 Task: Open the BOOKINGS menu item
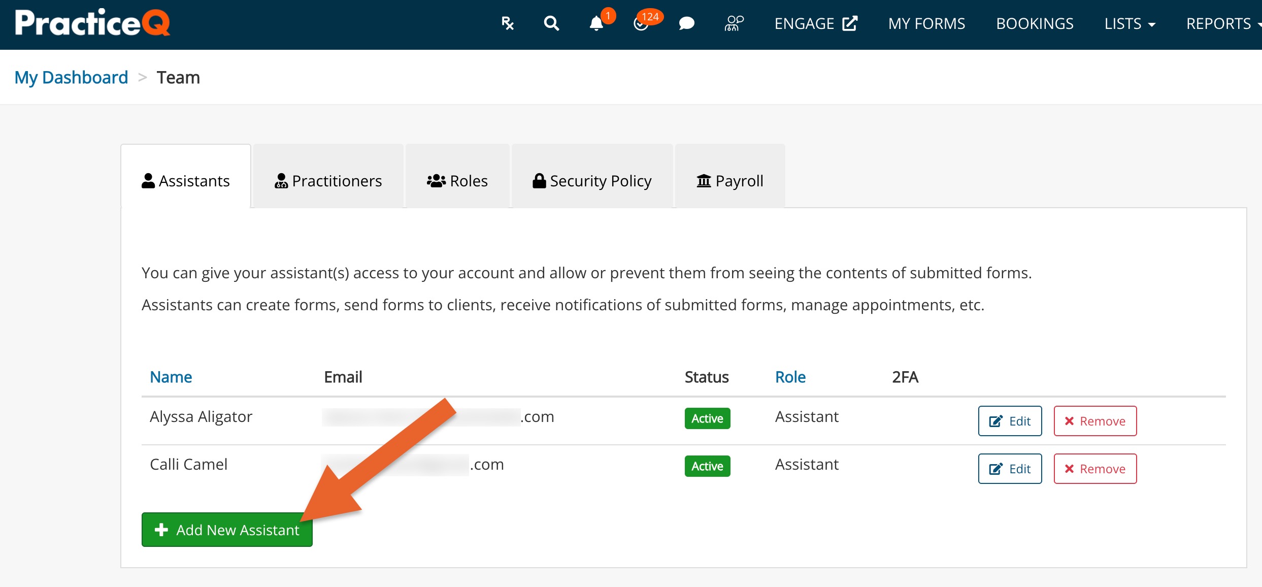pos(1035,23)
